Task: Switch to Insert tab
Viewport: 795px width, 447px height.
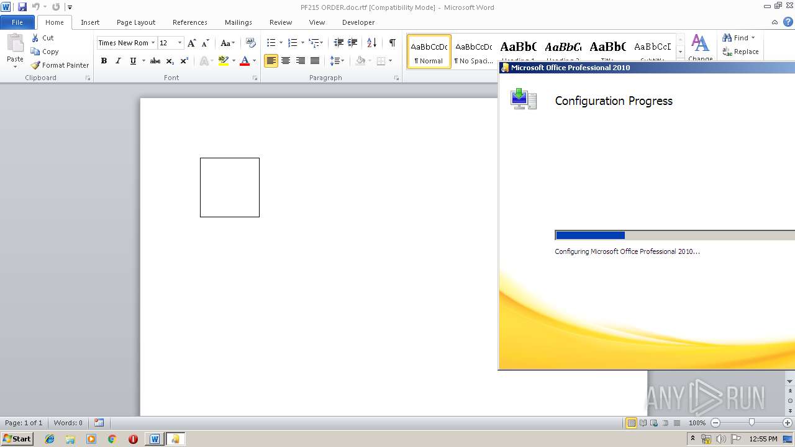Action: 90,22
